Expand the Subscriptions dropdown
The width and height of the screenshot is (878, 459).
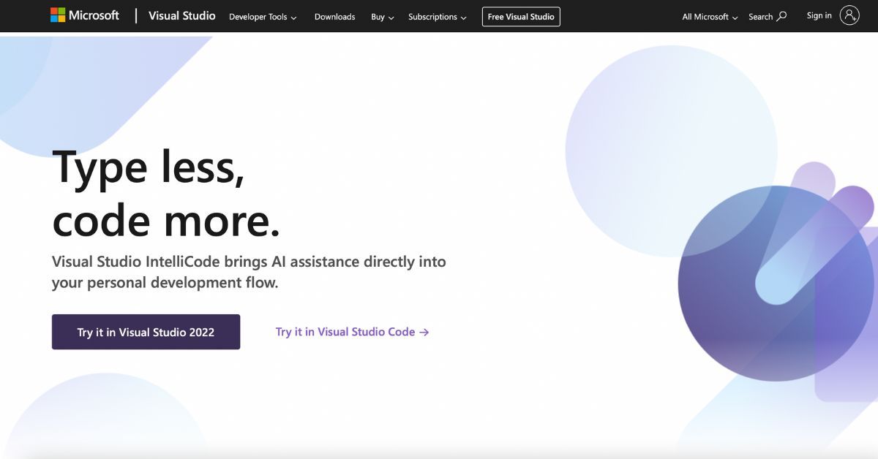click(x=437, y=16)
